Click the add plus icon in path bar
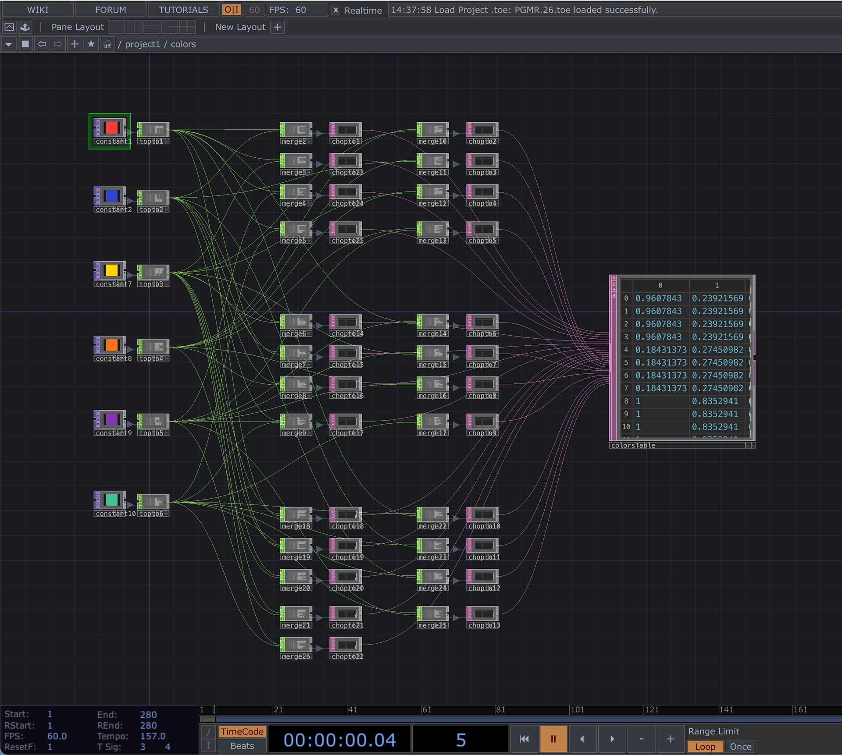The image size is (842, 755). click(x=75, y=44)
